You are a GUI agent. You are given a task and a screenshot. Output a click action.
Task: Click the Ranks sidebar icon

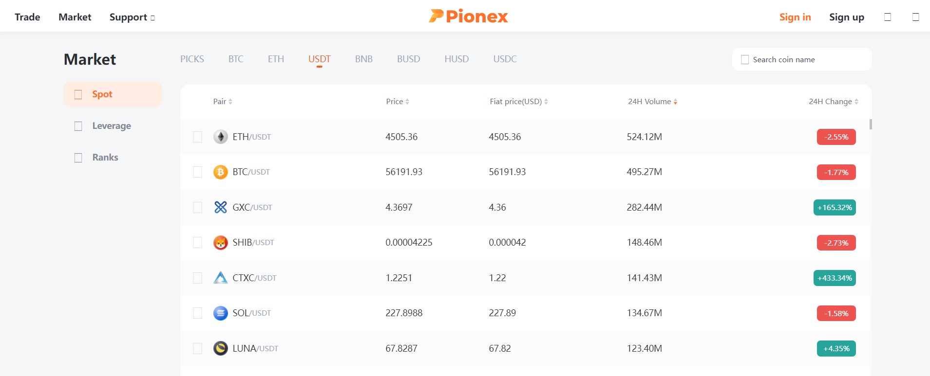pyautogui.click(x=78, y=158)
